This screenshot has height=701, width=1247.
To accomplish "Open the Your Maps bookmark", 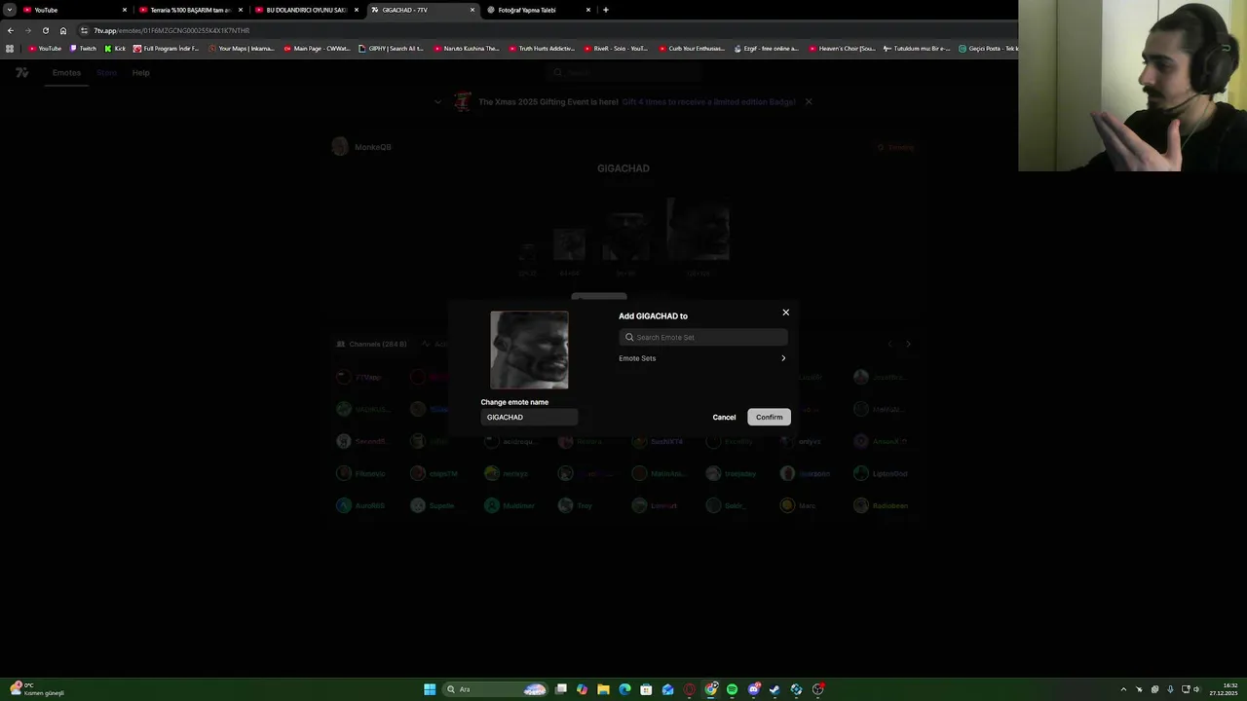I will [x=242, y=49].
